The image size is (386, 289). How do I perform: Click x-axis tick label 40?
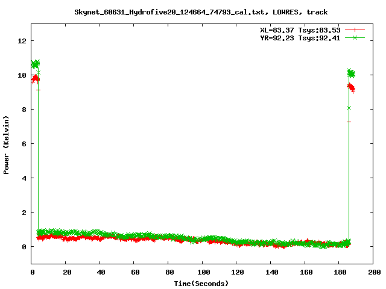[101, 272]
